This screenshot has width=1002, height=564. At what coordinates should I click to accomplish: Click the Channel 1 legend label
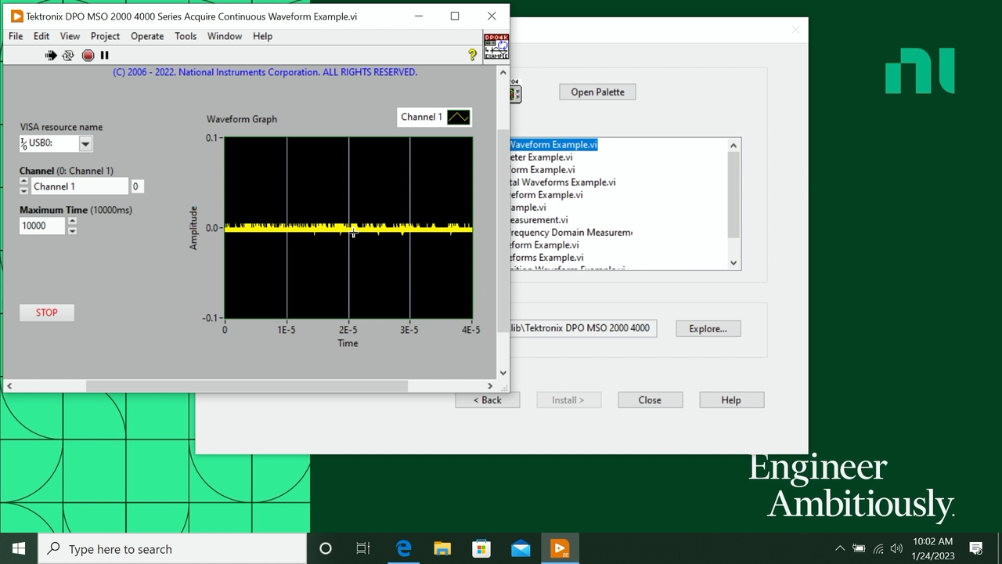coord(421,117)
